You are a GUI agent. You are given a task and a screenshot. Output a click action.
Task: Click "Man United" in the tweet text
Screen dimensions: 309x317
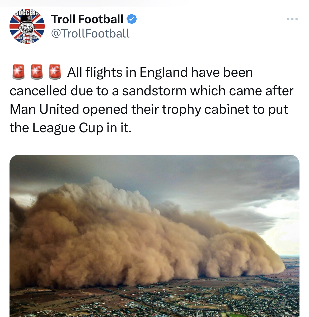[x=44, y=109]
